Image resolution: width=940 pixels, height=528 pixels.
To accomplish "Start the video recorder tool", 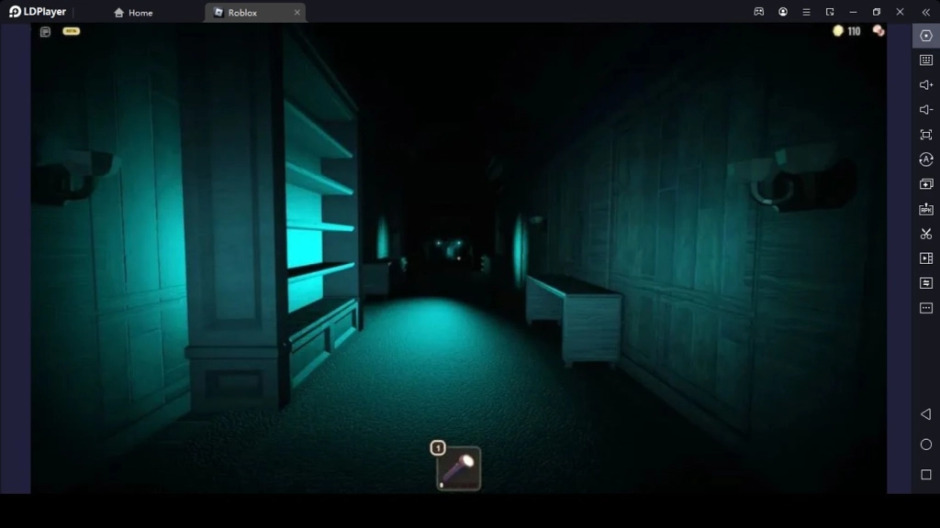I will click(925, 258).
